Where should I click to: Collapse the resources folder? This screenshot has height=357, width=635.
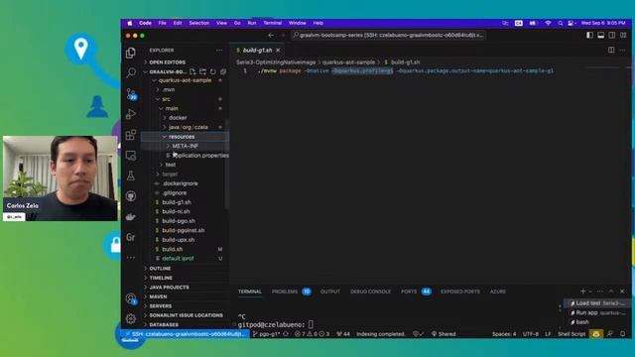click(185, 137)
